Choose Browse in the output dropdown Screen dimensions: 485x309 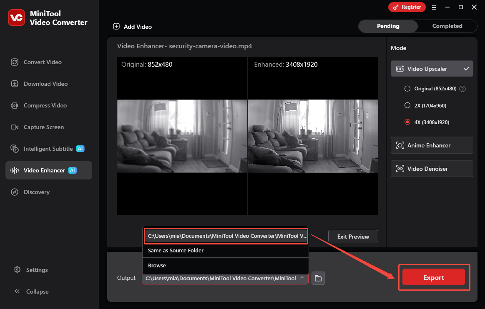click(226, 265)
